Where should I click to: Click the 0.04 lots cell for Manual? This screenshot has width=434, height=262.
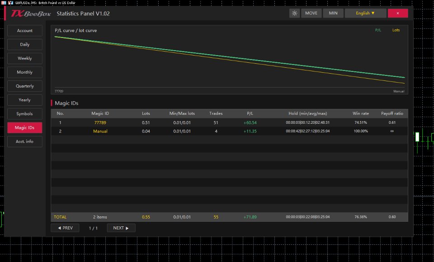pyautogui.click(x=146, y=131)
